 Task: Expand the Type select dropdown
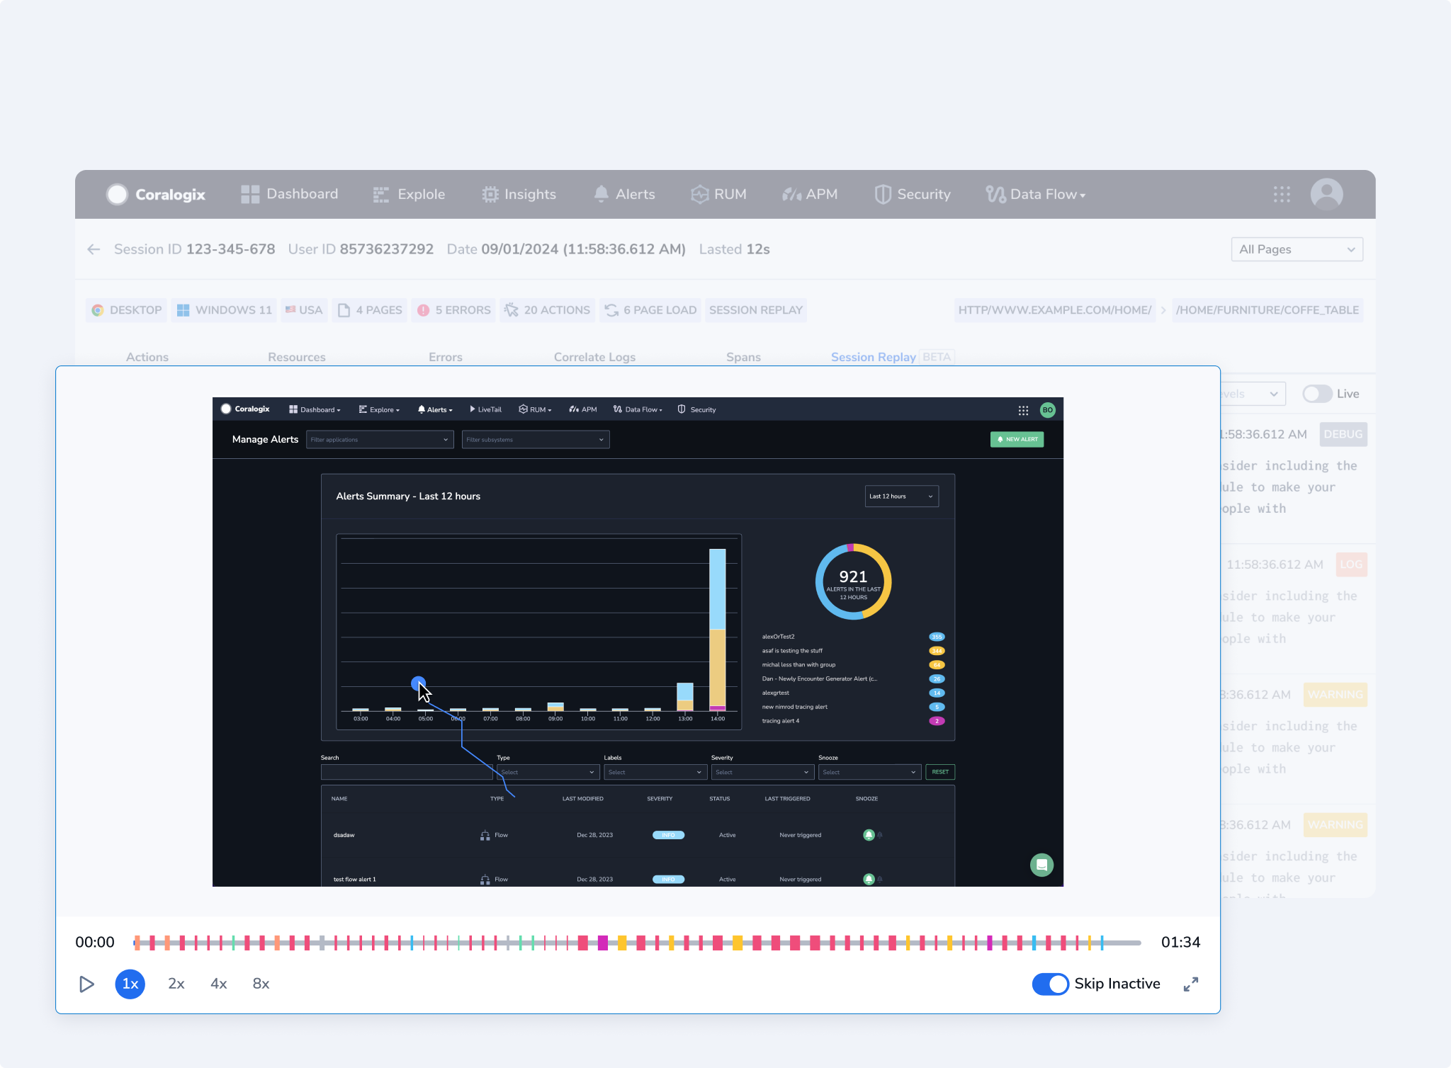coord(548,772)
